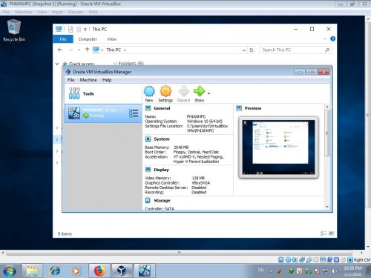Open Windows 7 Start button

point(10,271)
